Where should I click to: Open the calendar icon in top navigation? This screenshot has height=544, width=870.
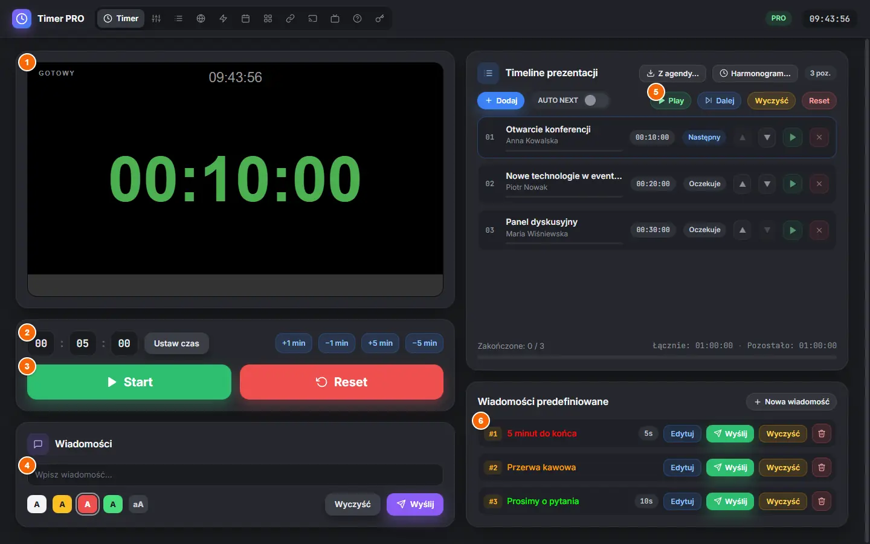(246, 19)
